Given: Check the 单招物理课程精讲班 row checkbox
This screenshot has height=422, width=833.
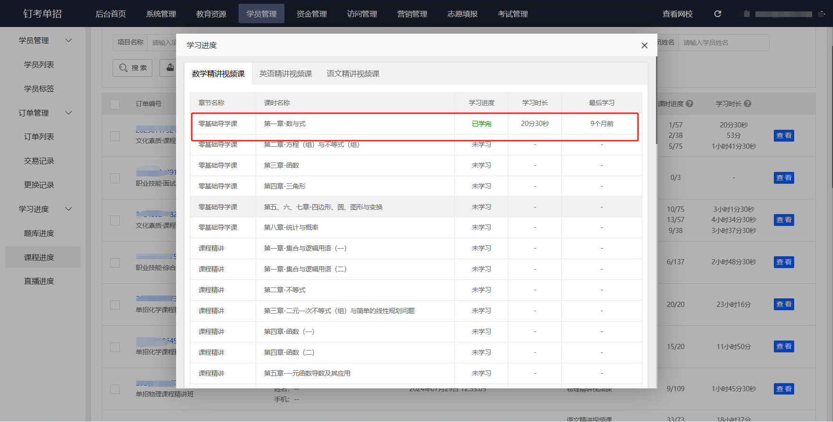Looking at the screenshot, I should [115, 389].
